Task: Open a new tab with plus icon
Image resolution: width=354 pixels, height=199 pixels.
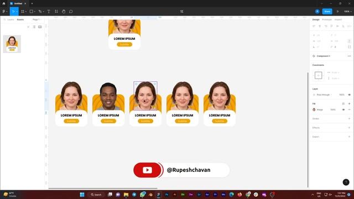Action: [x=32, y=3]
